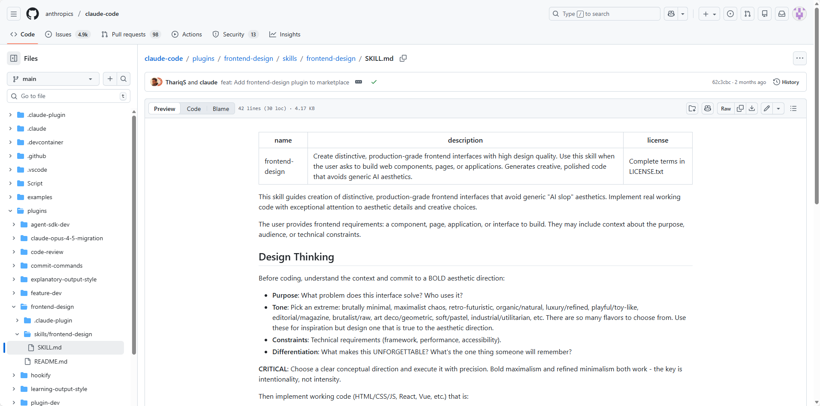Open the repositories icon in the header

[765, 14]
